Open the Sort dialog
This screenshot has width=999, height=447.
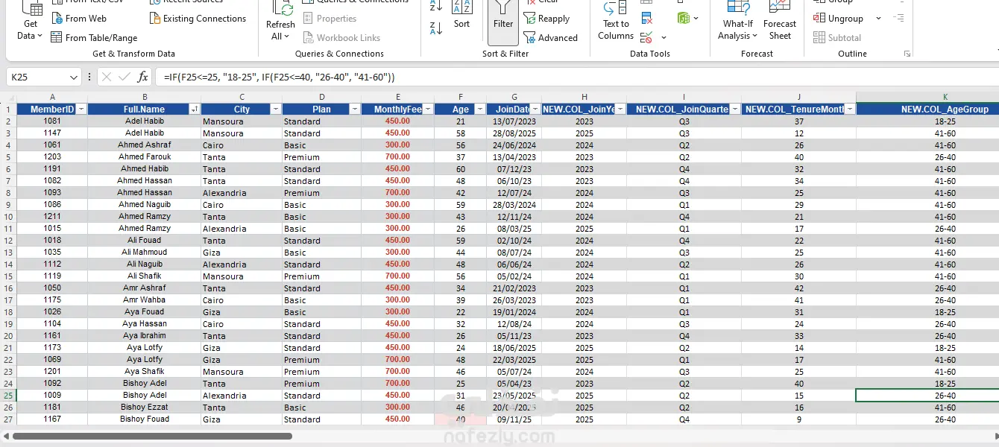pyautogui.click(x=462, y=15)
